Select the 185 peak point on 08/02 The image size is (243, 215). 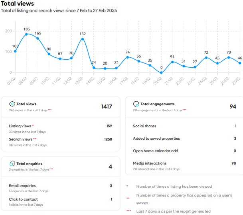click(26, 34)
